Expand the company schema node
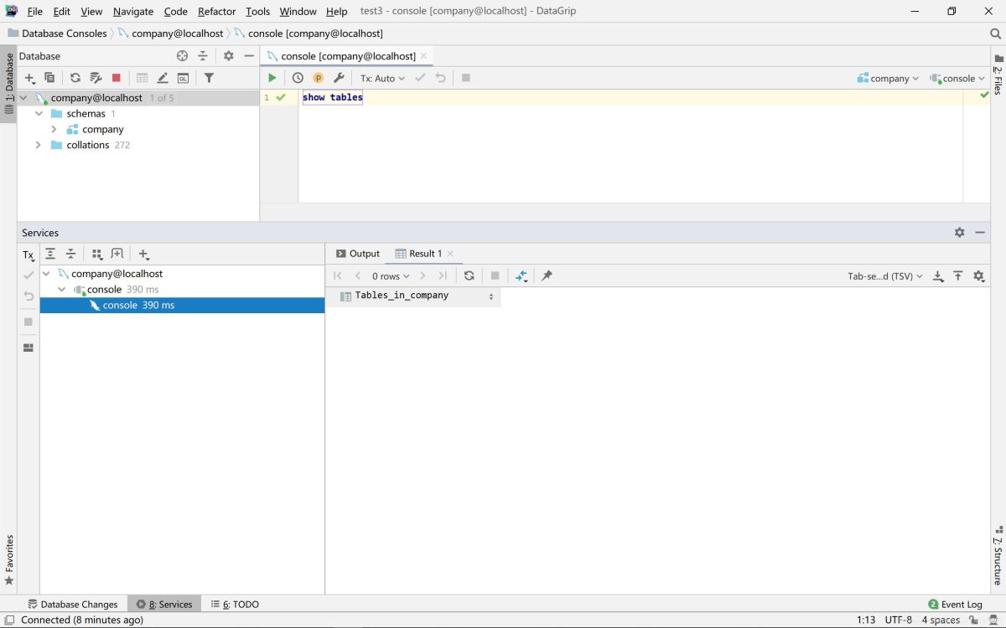 point(54,130)
